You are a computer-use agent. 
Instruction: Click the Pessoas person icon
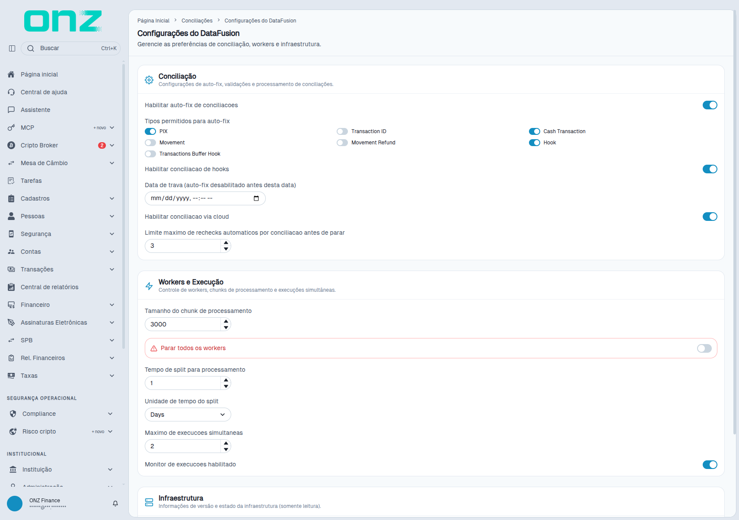point(11,216)
